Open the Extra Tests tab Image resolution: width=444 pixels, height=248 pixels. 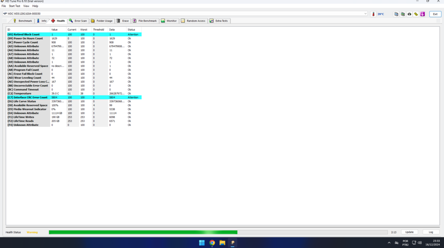pyautogui.click(x=219, y=21)
